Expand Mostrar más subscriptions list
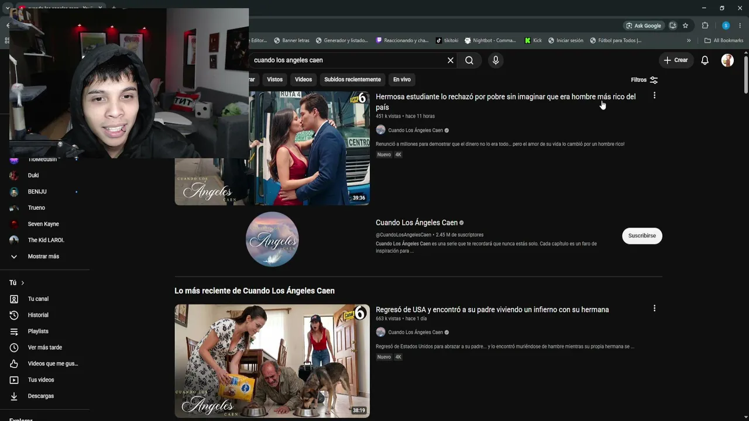This screenshot has width=749, height=421. click(x=44, y=256)
